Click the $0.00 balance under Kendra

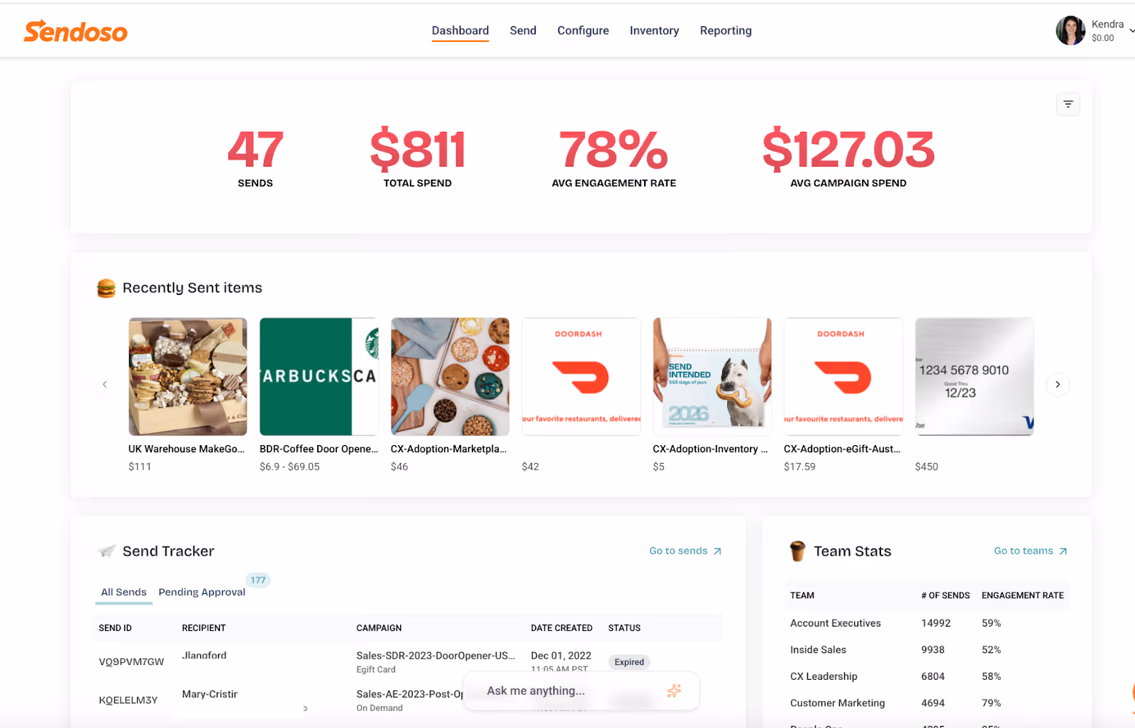pyautogui.click(x=1102, y=38)
